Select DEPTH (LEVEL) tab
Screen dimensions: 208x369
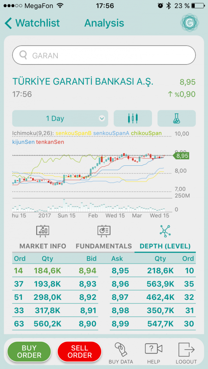tap(165, 246)
